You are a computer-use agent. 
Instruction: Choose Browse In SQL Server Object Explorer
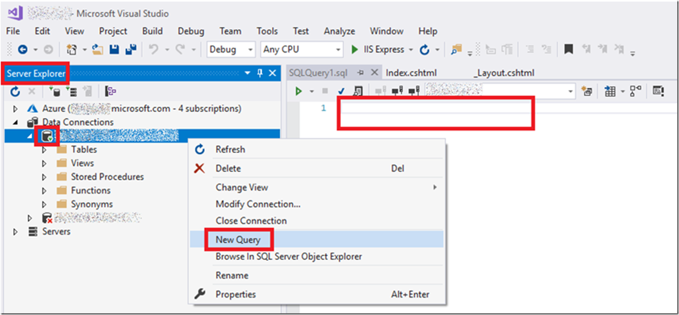pos(317,257)
